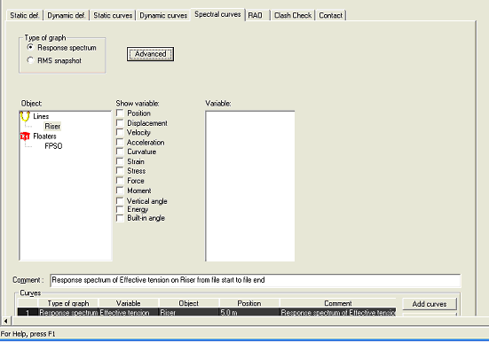This screenshot has width=489, height=343.
Task: Click the left arrow of horizontal scrollbar
Action: [x=5, y=321]
